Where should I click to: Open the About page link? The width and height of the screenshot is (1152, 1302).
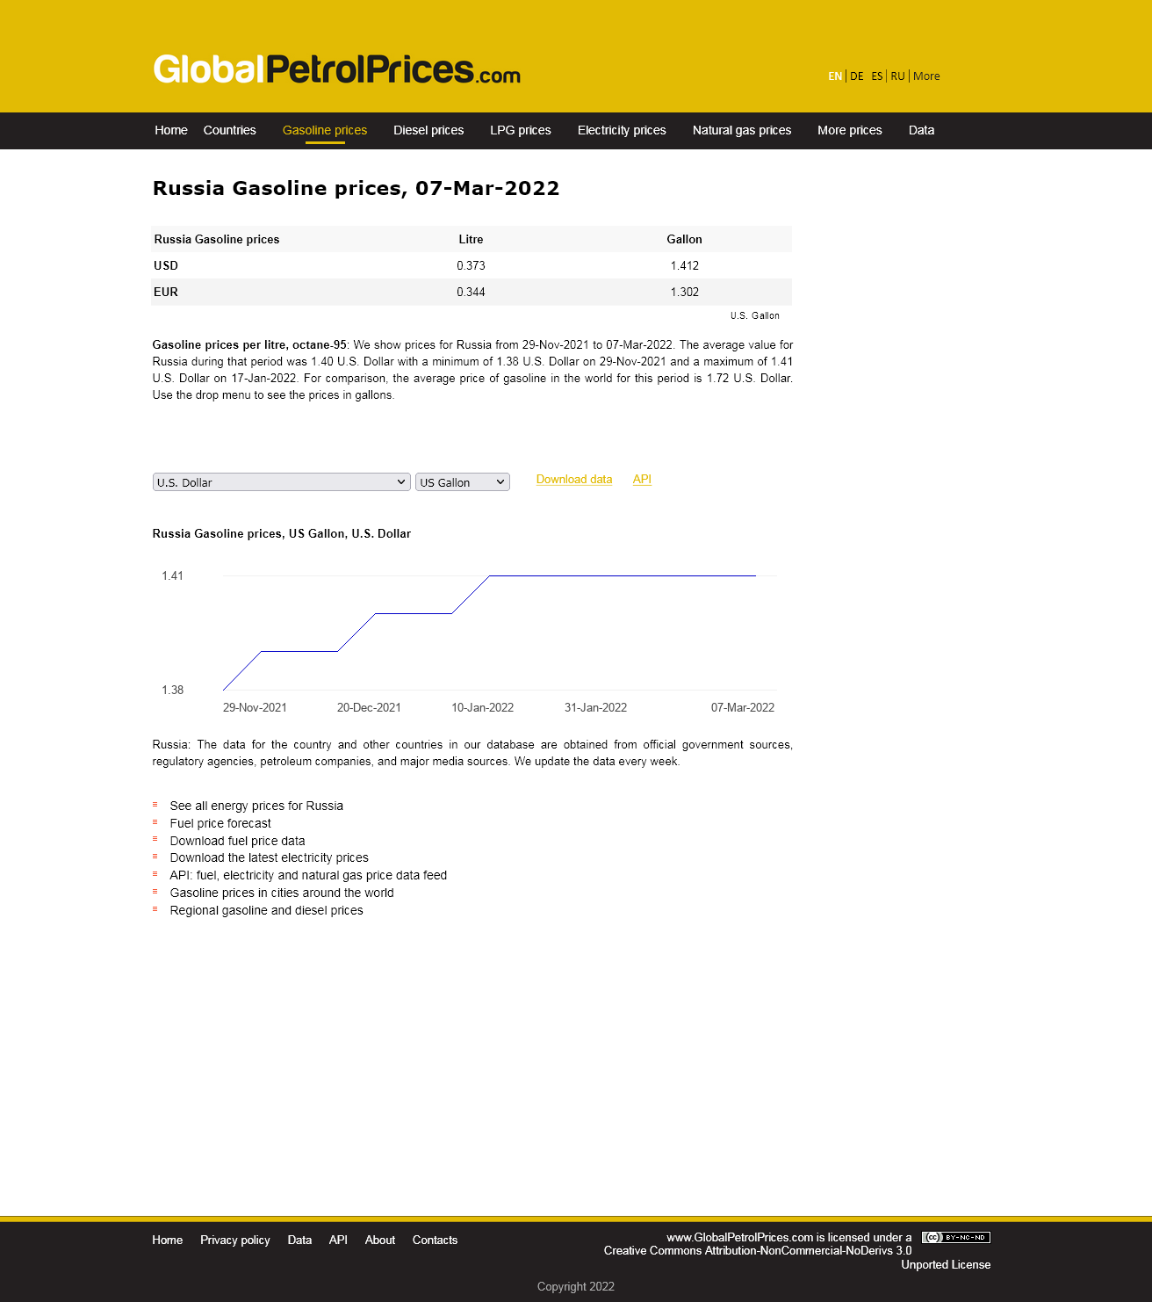coord(380,1241)
